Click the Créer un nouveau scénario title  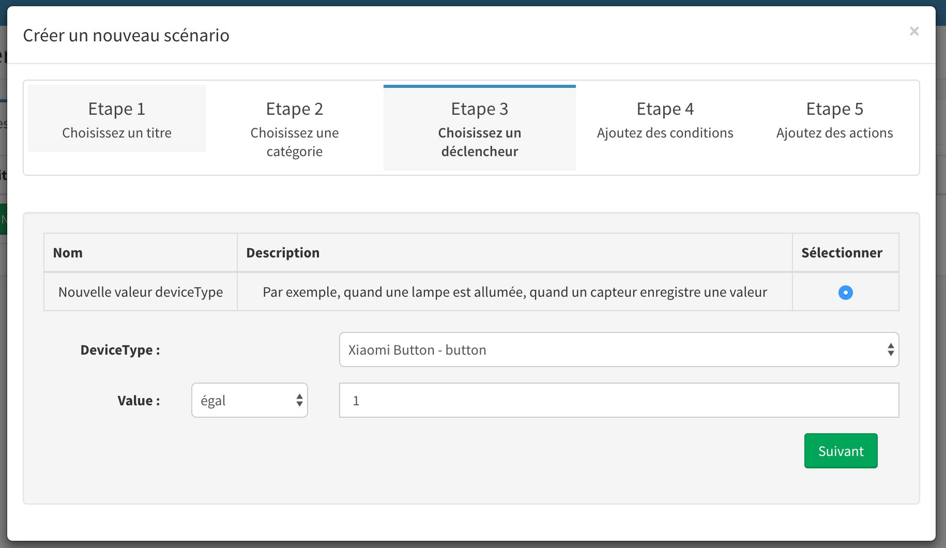126,35
